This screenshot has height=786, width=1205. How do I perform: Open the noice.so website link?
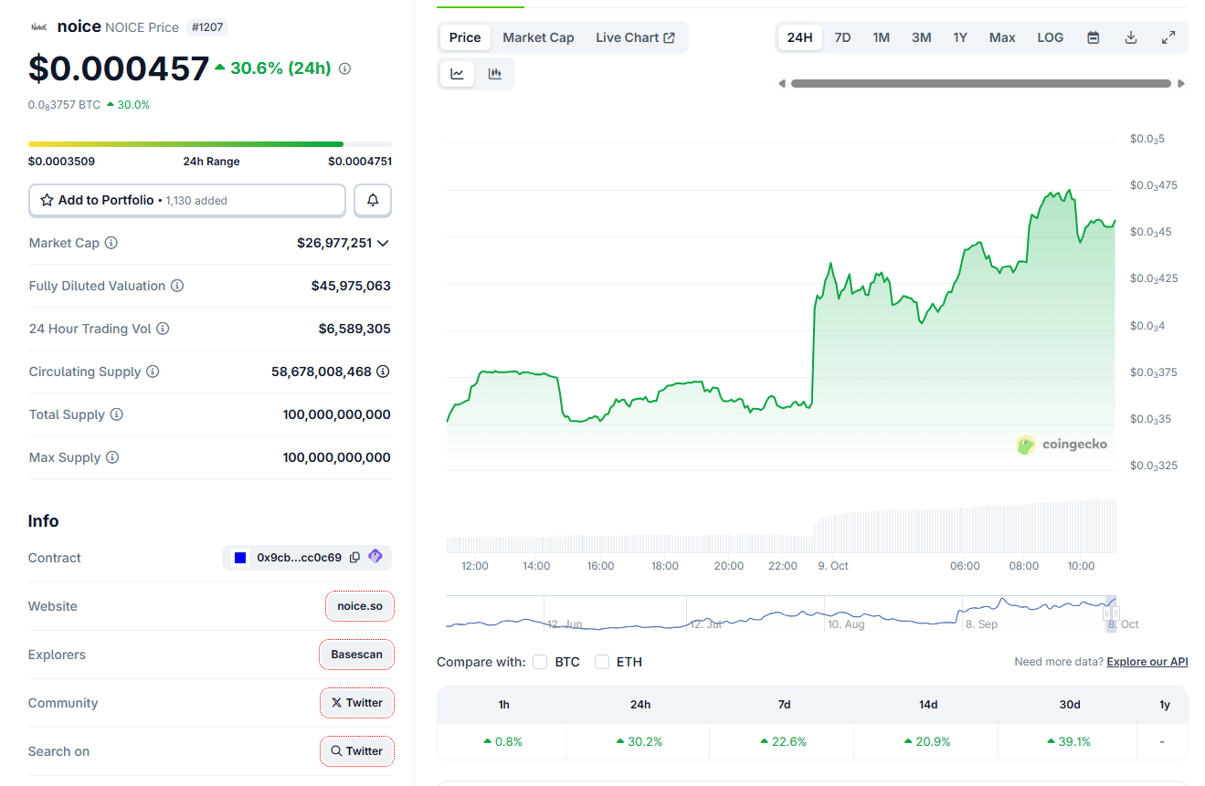point(359,605)
